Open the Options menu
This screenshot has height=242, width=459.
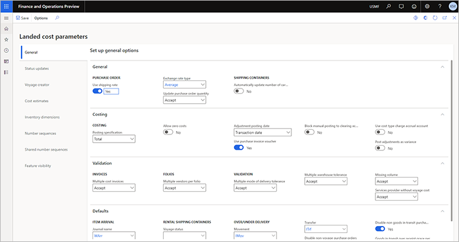[41, 18]
